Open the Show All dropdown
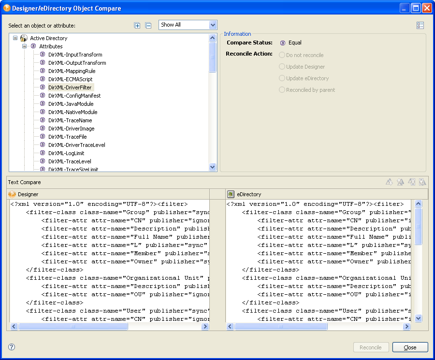The width and height of the screenshot is (435, 360). point(213,25)
